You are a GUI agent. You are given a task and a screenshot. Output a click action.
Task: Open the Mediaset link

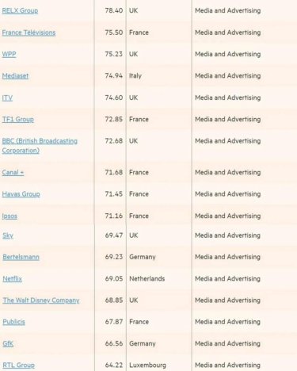click(15, 76)
